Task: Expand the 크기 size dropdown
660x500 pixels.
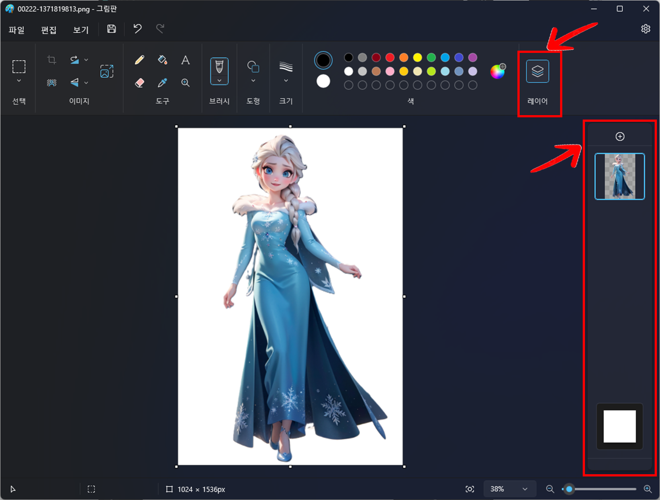Action: tap(286, 81)
